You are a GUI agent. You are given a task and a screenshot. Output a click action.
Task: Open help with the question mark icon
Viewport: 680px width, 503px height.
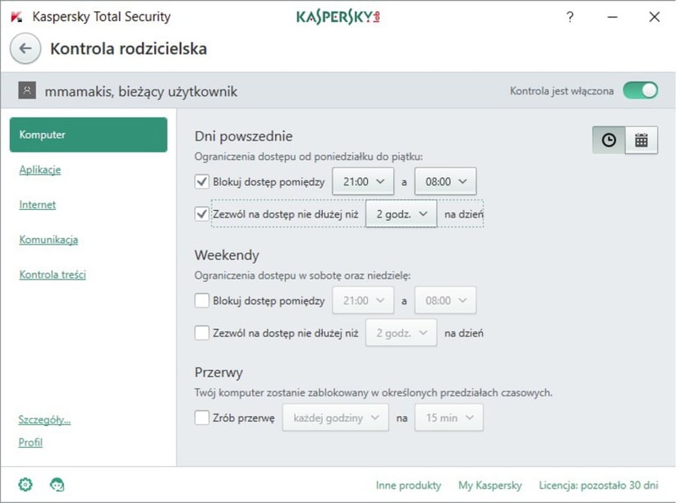pyautogui.click(x=570, y=17)
